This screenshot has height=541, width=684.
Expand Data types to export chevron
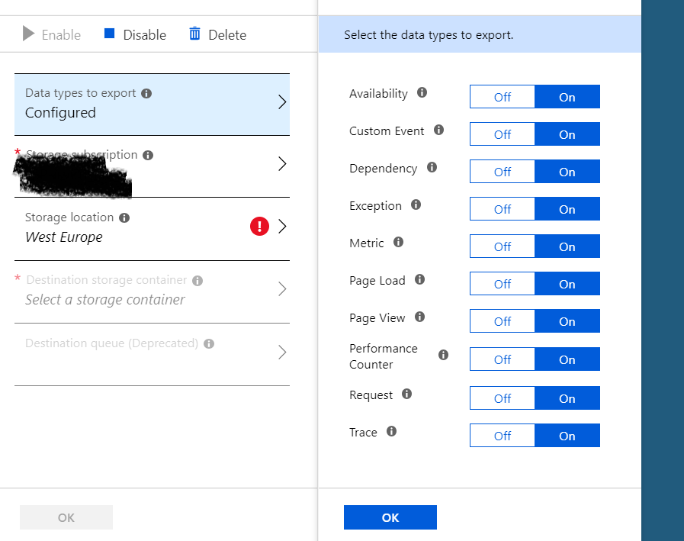281,102
